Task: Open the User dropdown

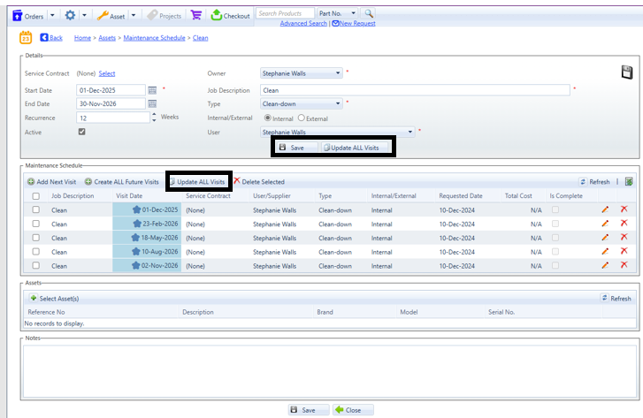Action: pos(338,132)
